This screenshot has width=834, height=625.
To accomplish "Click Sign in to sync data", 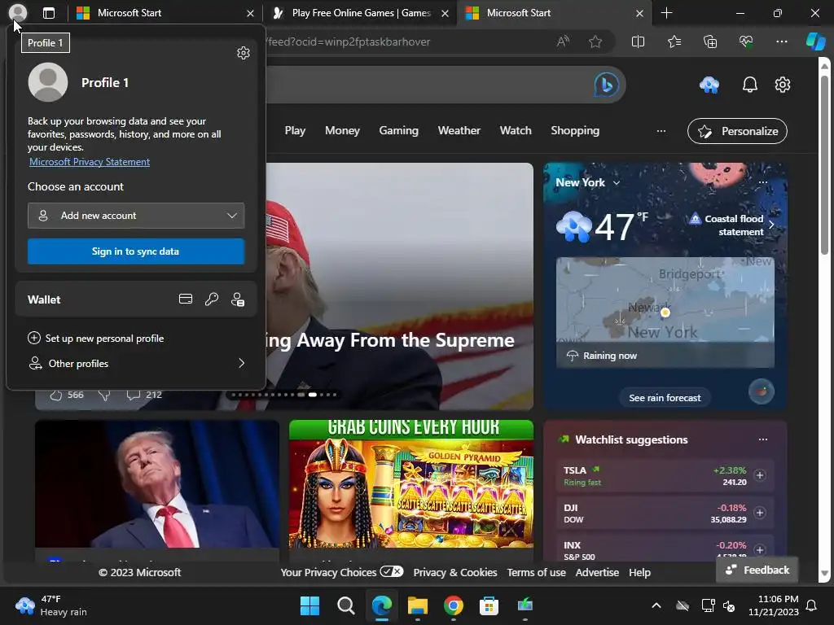I will [x=136, y=251].
